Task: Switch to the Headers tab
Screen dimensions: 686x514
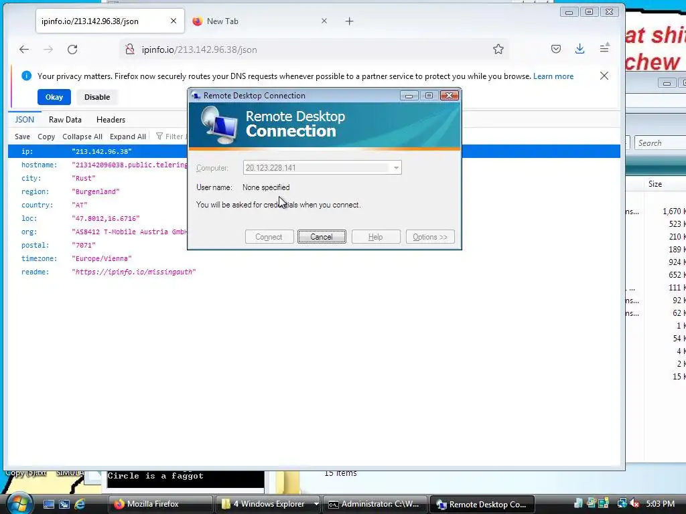Action: 111,119
